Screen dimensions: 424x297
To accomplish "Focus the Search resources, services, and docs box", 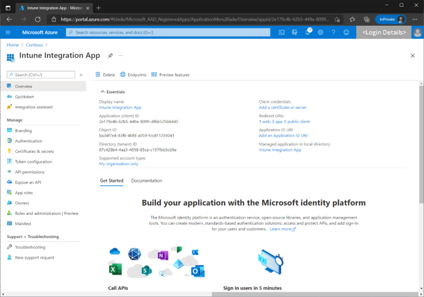I will tap(168, 33).
